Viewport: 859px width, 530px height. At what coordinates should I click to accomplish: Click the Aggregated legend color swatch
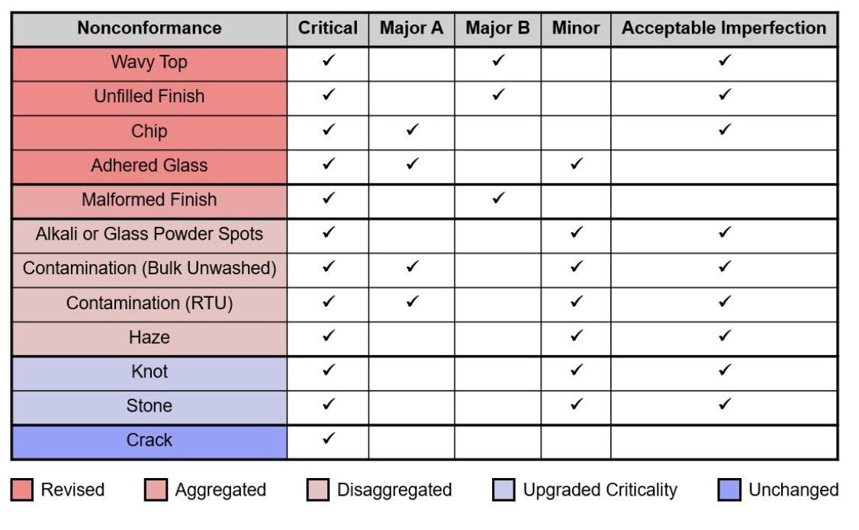[156, 490]
